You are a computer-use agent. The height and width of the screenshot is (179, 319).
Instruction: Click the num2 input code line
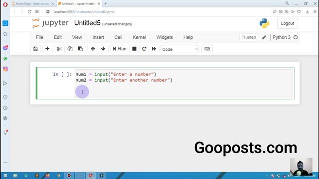pyautogui.click(x=124, y=80)
